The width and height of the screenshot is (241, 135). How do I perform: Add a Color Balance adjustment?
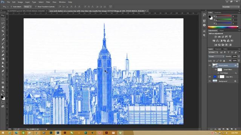(217, 41)
